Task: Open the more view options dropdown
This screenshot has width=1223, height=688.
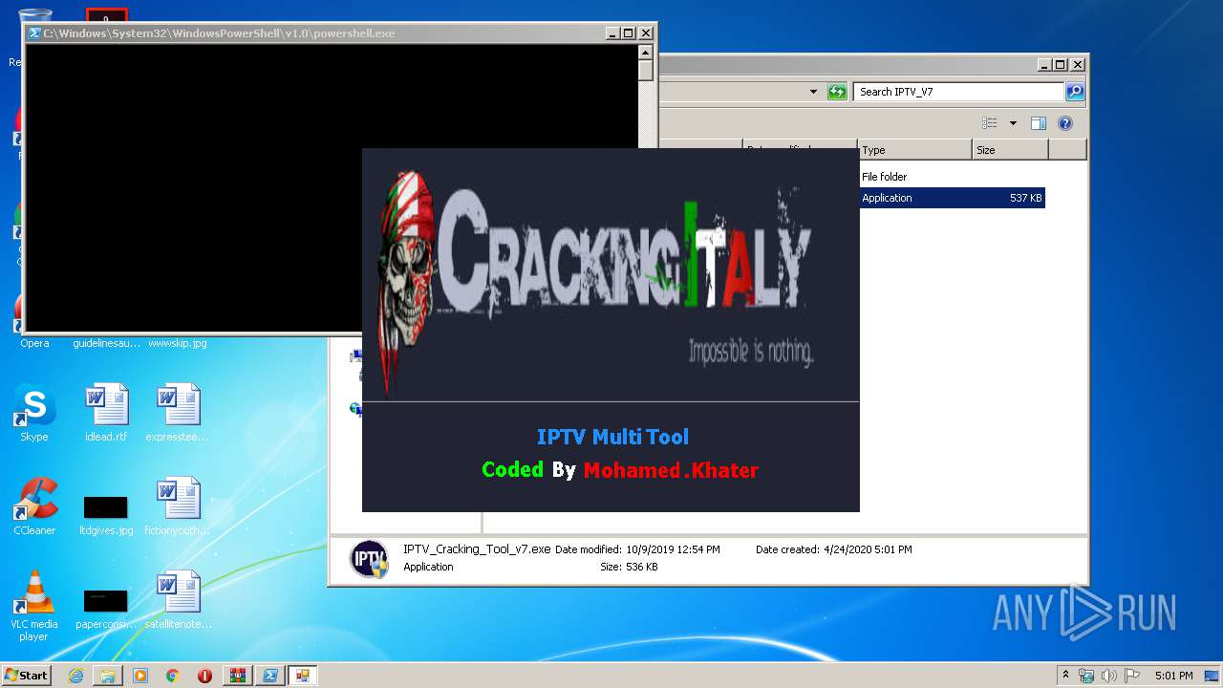Action: click(1013, 123)
